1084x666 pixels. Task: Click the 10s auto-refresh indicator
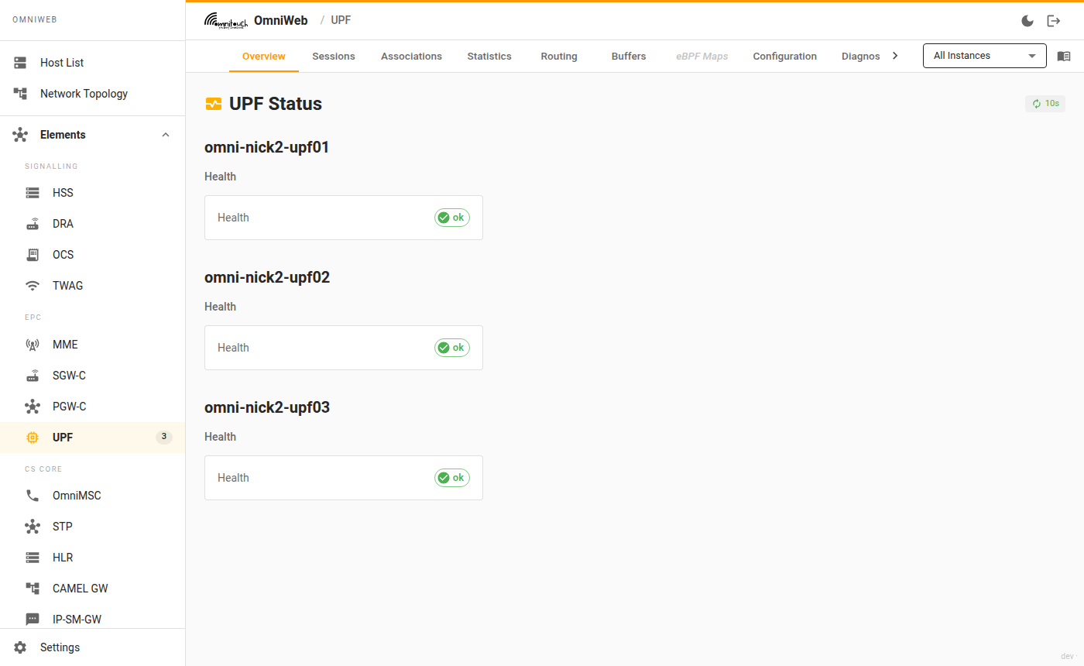pyautogui.click(x=1045, y=104)
